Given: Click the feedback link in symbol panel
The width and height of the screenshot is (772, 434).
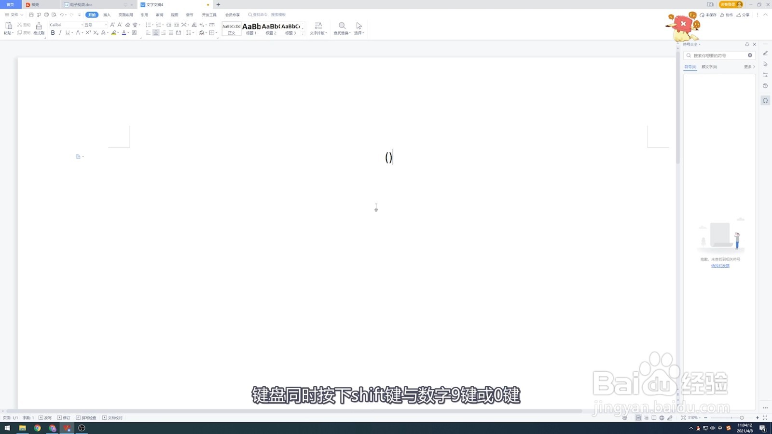Looking at the screenshot, I should pos(720,266).
